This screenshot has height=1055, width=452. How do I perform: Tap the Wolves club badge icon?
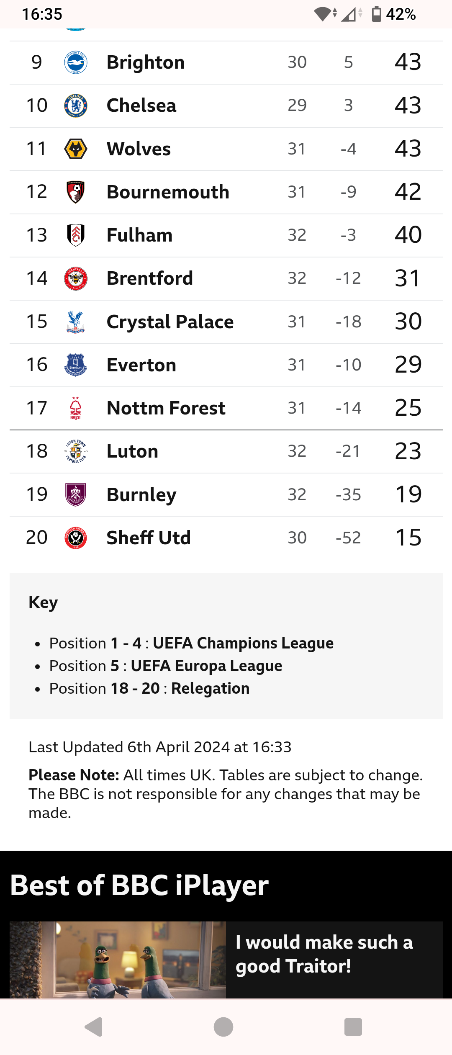[x=76, y=149]
